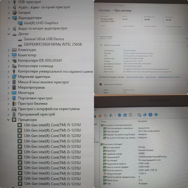This screenshot has width=188, height=188.
Task: Click the user silhouette icon in AIDA64 toolbar
Action: pos(111,115)
